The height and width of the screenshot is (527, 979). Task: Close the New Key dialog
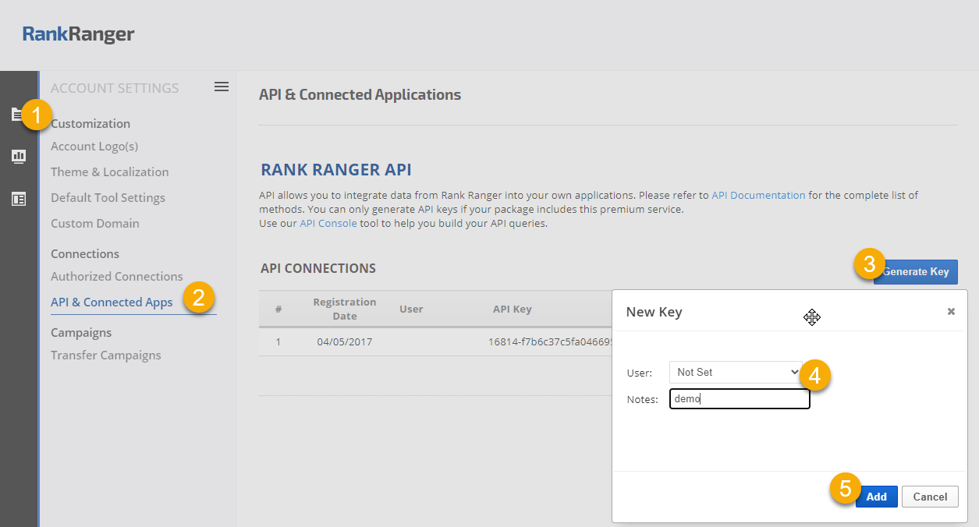(x=951, y=311)
